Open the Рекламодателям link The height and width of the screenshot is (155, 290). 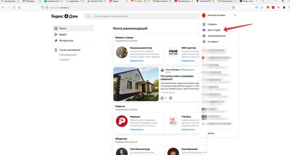tap(68, 55)
